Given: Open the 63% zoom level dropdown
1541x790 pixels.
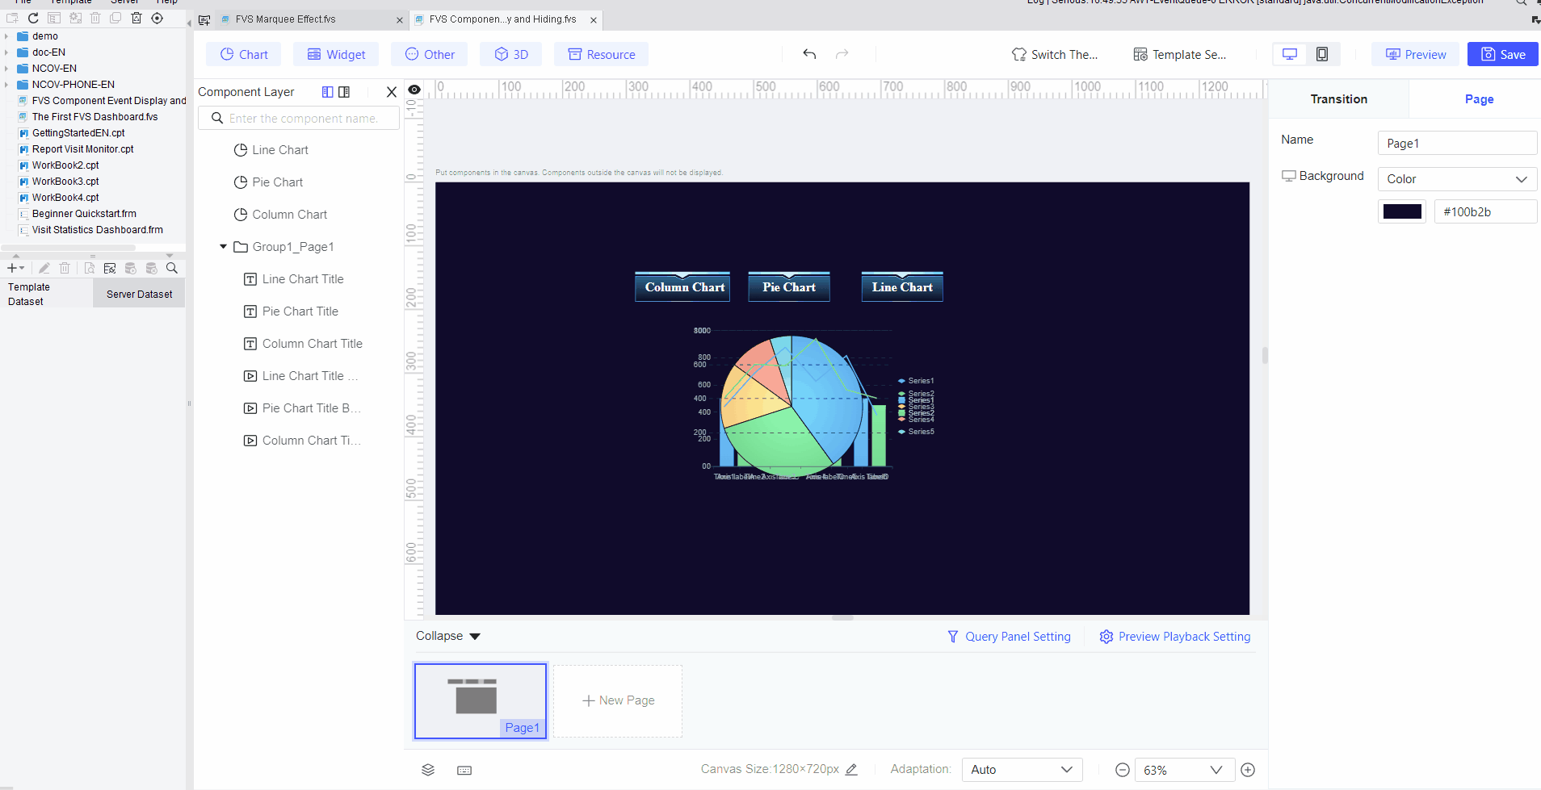Looking at the screenshot, I should point(1184,770).
